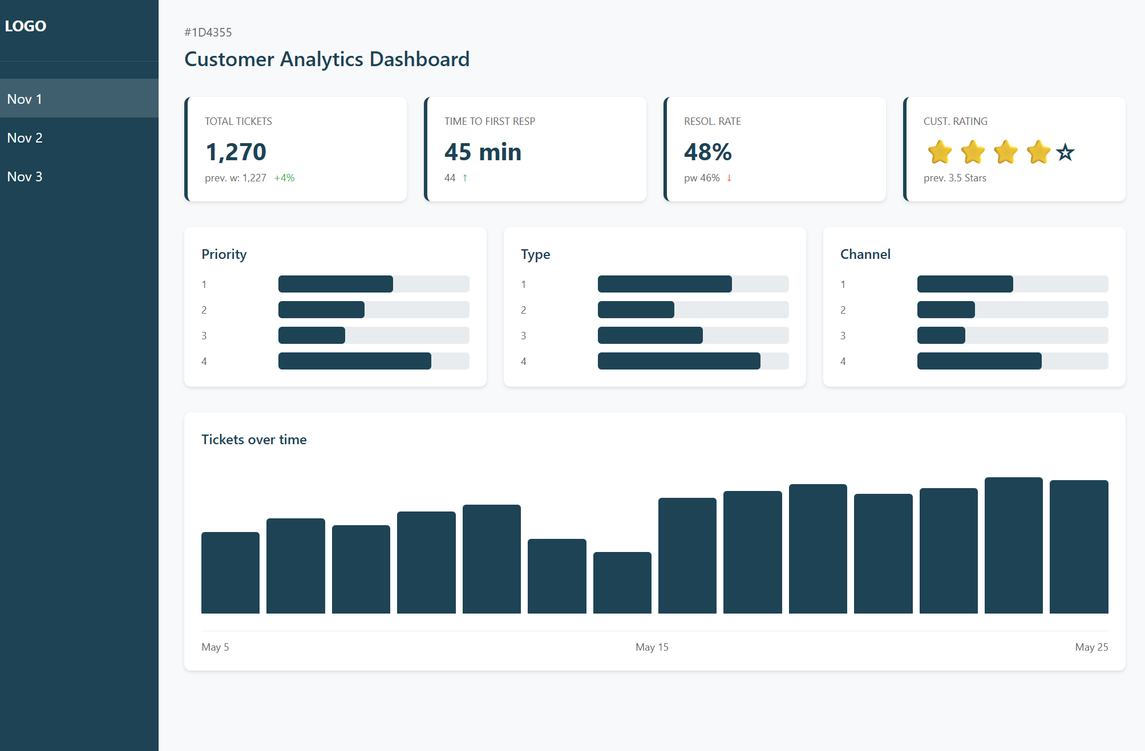This screenshot has height=751, width=1145.
Task: Click the first bar in the Tickets over time chart
Action: coord(230,573)
